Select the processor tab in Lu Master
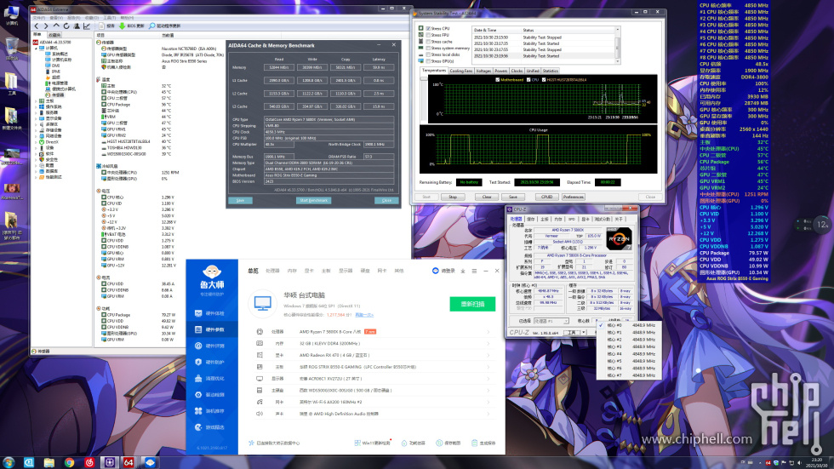The image size is (834, 469). tap(272, 271)
